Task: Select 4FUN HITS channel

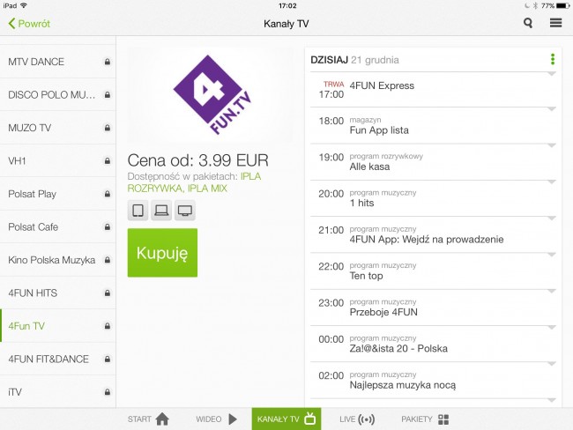Action: (x=57, y=293)
